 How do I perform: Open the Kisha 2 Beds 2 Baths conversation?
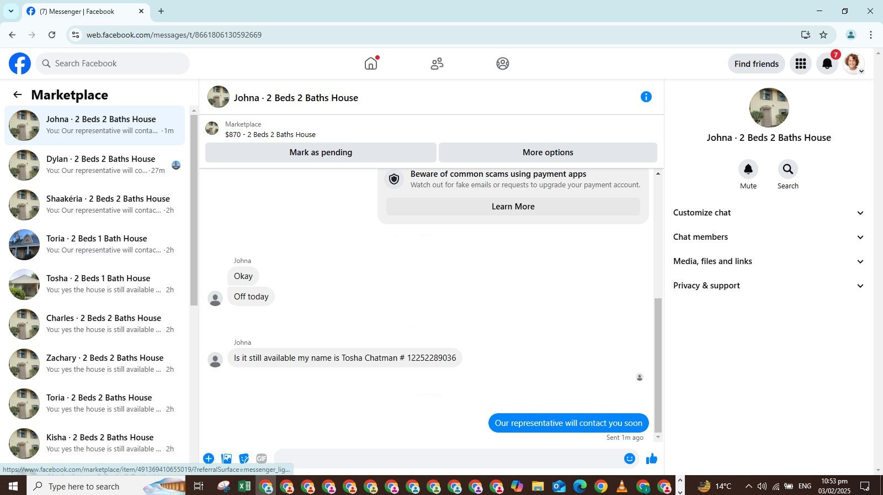point(95,444)
